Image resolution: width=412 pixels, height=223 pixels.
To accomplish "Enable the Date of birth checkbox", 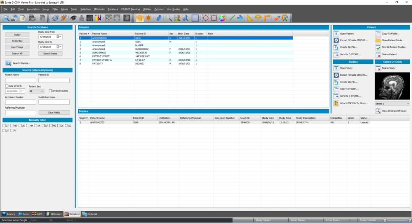I will [6, 86].
